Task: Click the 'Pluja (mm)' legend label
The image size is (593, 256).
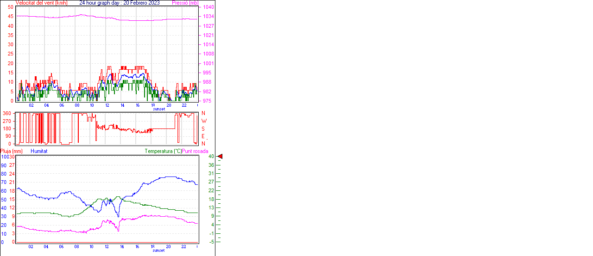Action: (x=12, y=151)
